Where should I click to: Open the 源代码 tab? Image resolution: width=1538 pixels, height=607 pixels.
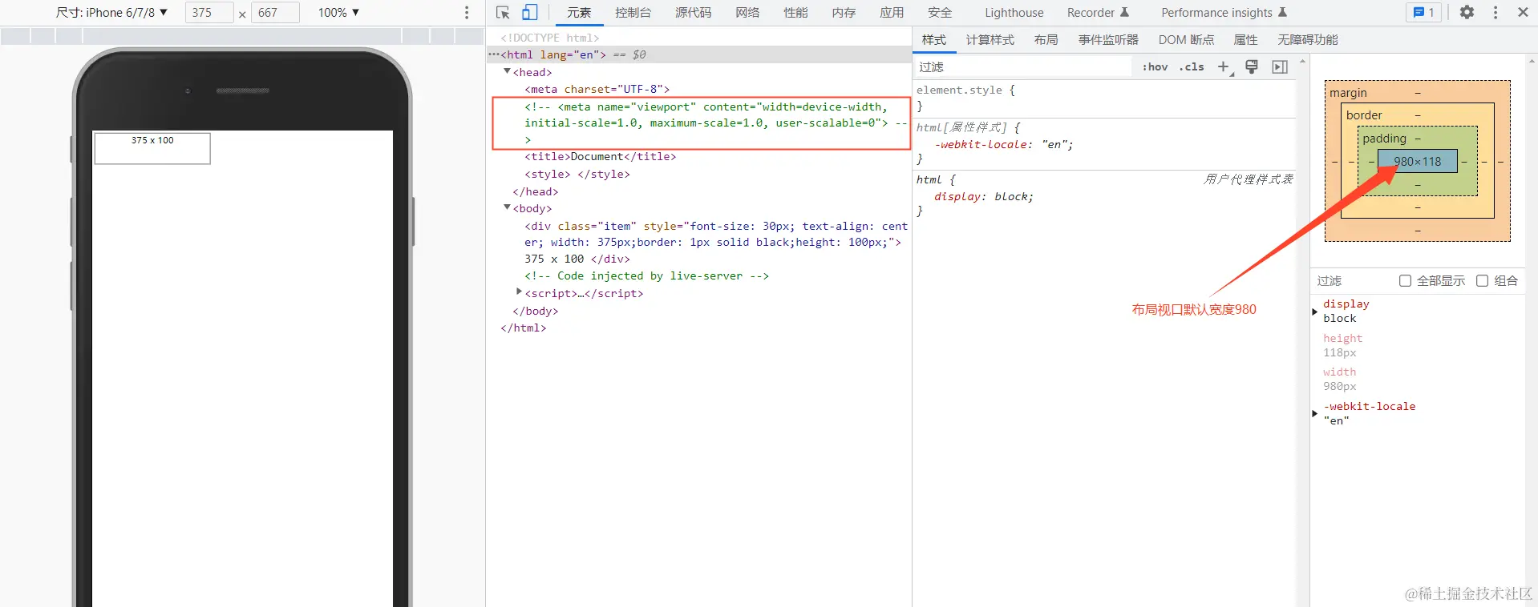(693, 13)
